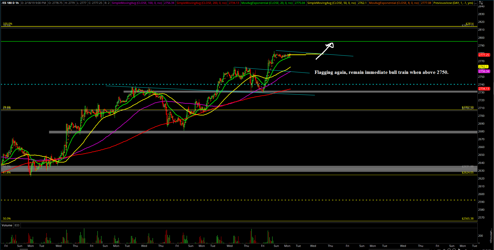Screen dimensions: 494x250
Task: Click the 78.6% Fibonacci label near 2710
Action: [x=7, y=107]
